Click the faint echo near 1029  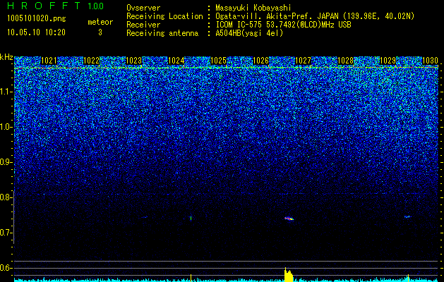[407, 217]
